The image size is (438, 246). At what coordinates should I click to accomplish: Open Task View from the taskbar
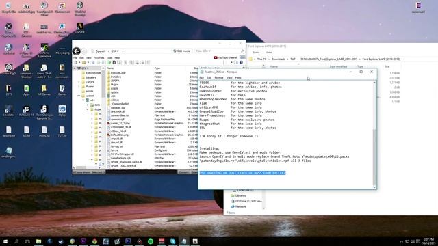tap(27, 241)
